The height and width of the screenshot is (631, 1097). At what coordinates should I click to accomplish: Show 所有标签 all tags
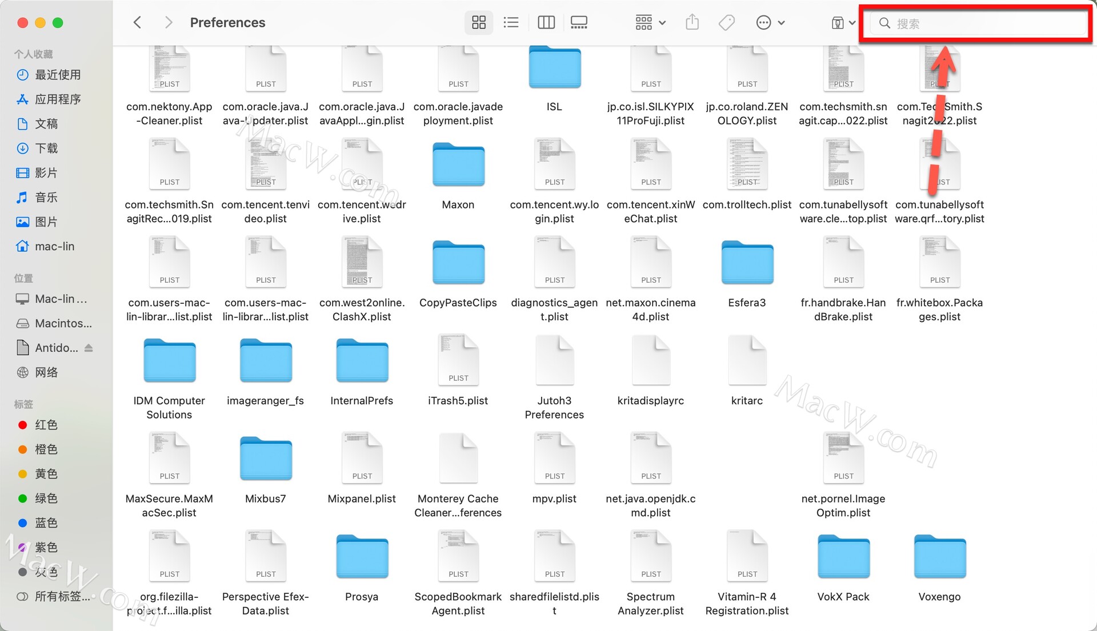pyautogui.click(x=54, y=597)
